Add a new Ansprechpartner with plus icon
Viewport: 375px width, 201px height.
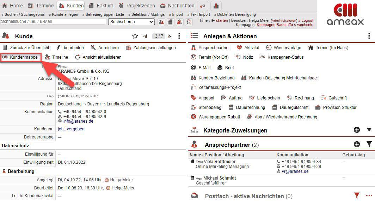357,144
